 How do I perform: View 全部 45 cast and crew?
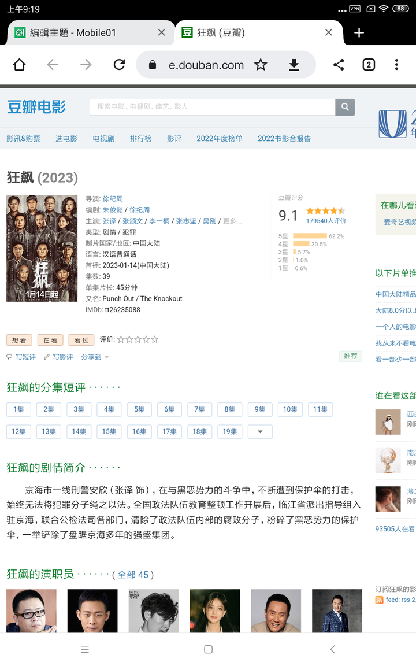click(133, 575)
